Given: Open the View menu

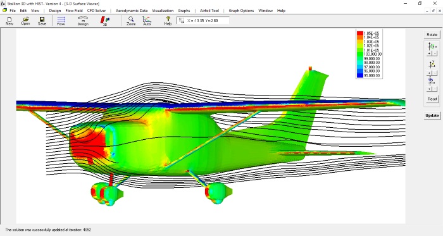Looking at the screenshot, I should click(35, 11).
